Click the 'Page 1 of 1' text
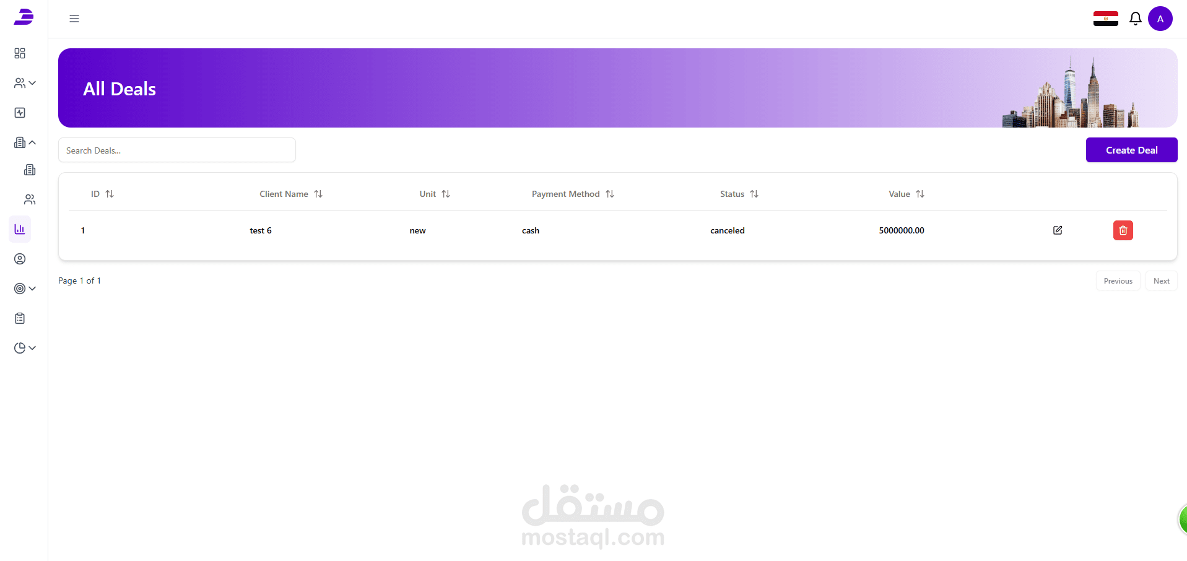 click(80, 280)
